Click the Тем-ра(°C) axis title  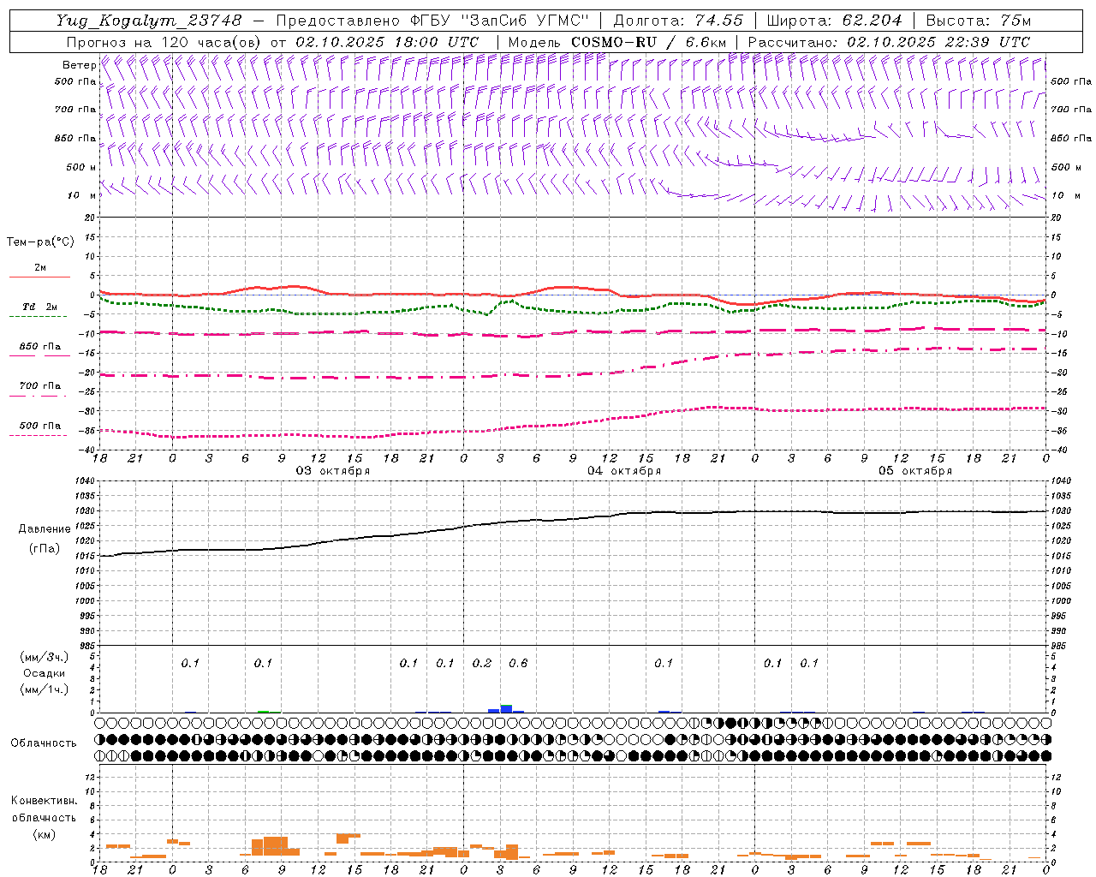point(40,242)
